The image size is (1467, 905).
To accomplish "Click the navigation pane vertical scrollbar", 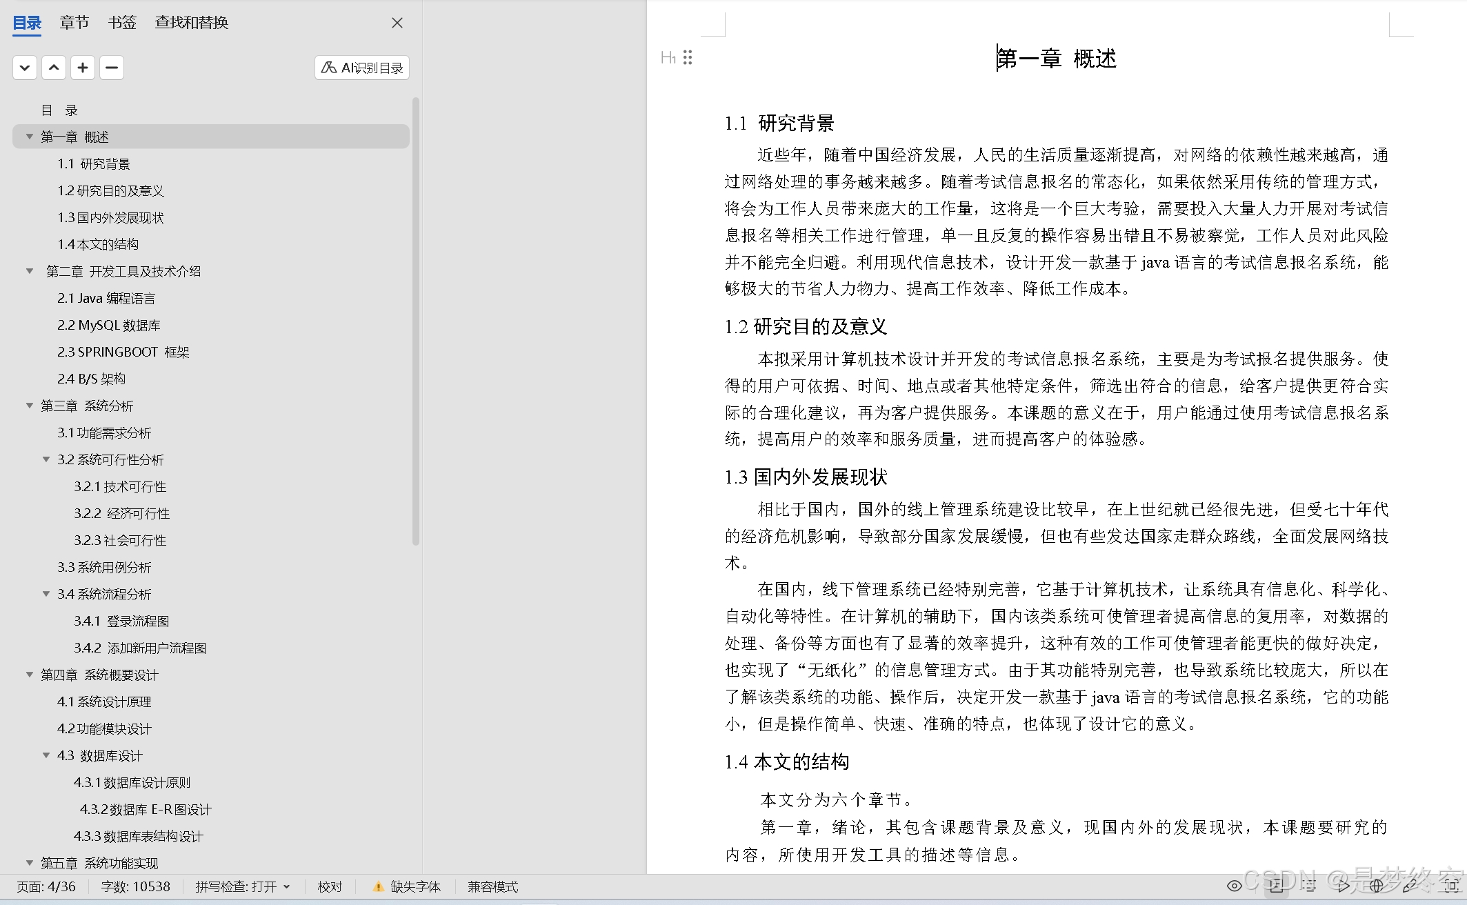I will tap(415, 321).
